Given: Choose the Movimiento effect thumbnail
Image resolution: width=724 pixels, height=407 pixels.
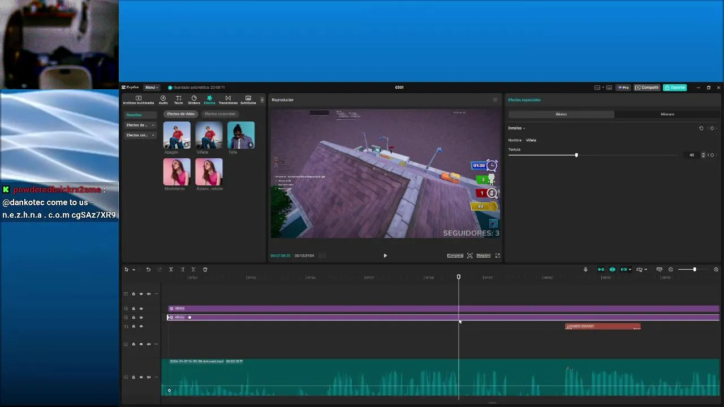Looking at the screenshot, I should 177,172.
